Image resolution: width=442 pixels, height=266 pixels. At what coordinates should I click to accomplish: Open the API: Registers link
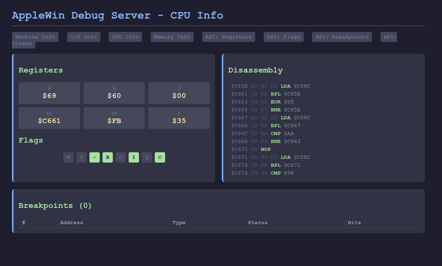point(228,37)
